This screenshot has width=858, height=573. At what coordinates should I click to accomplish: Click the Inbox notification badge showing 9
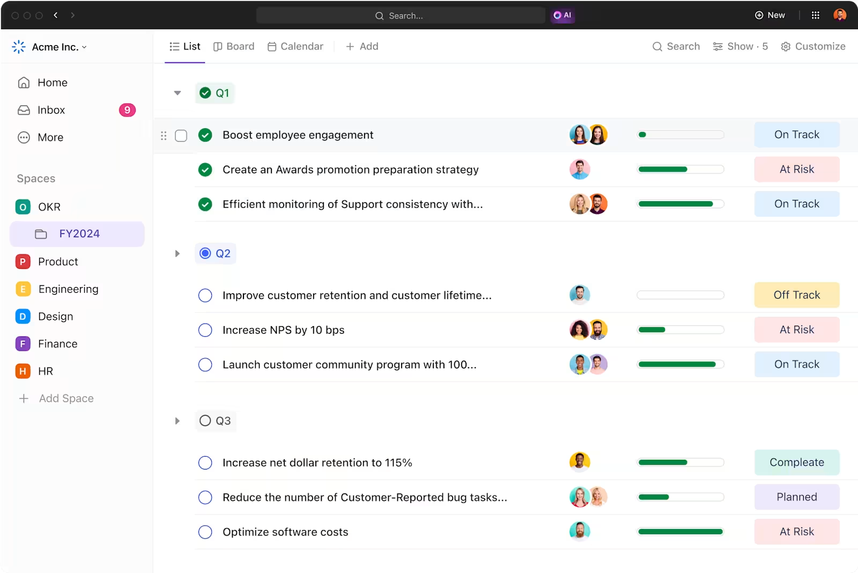(x=127, y=110)
